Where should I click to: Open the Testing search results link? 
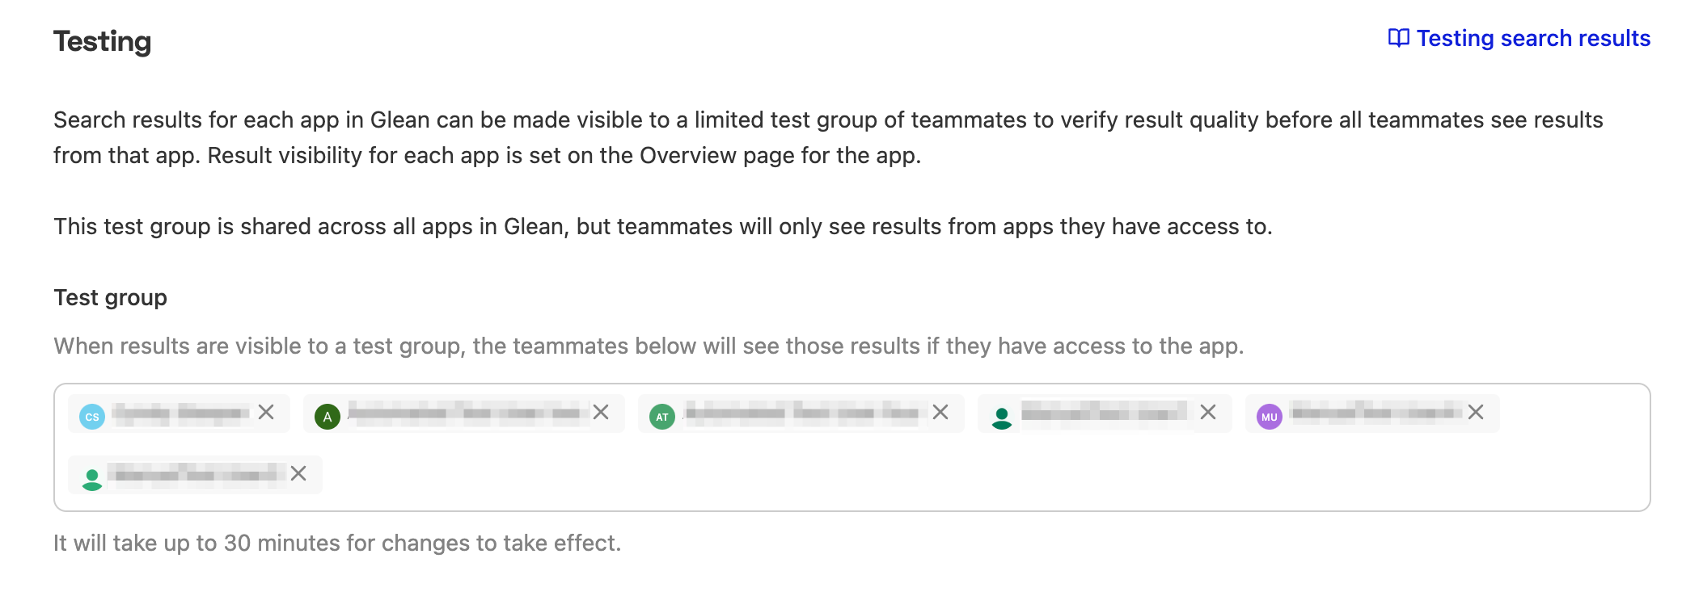[1532, 39]
